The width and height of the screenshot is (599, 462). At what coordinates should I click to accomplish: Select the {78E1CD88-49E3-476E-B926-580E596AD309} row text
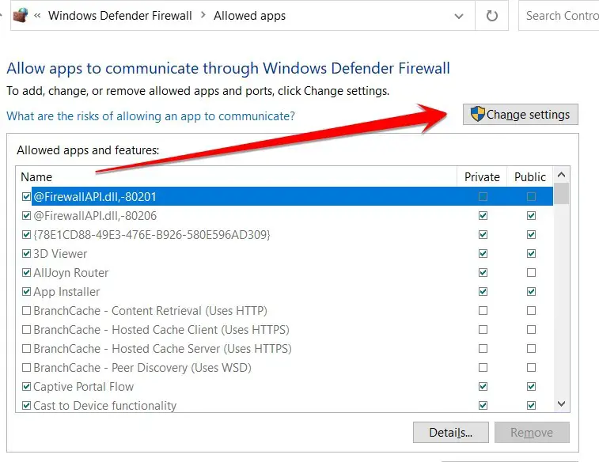(152, 234)
